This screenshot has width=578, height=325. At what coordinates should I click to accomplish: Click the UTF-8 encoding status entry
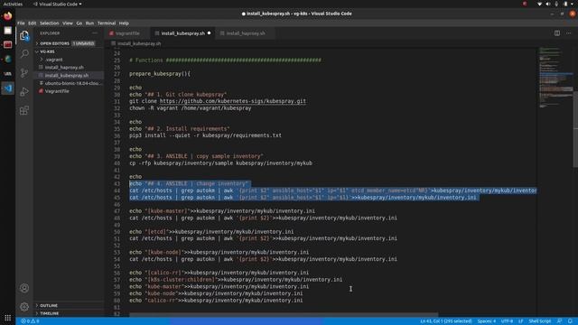507,321
